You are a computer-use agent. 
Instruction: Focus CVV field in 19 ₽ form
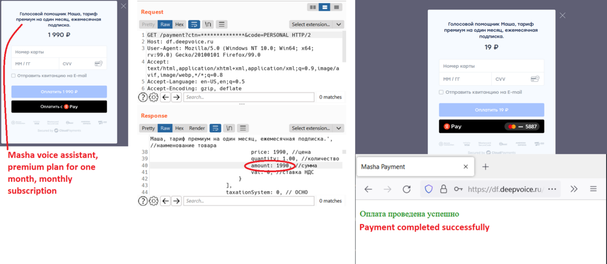[x=517, y=79]
